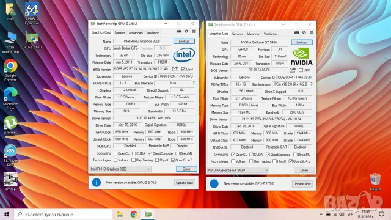This screenshot has height=220, width=391.
Task: Click Lookup button in Intel GPU-Z window
Action: pyautogui.click(x=184, y=41)
